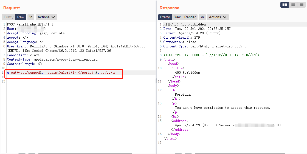Open the Actions dropdown in Request panel
The width and height of the screenshot is (307, 154).
[46, 17]
